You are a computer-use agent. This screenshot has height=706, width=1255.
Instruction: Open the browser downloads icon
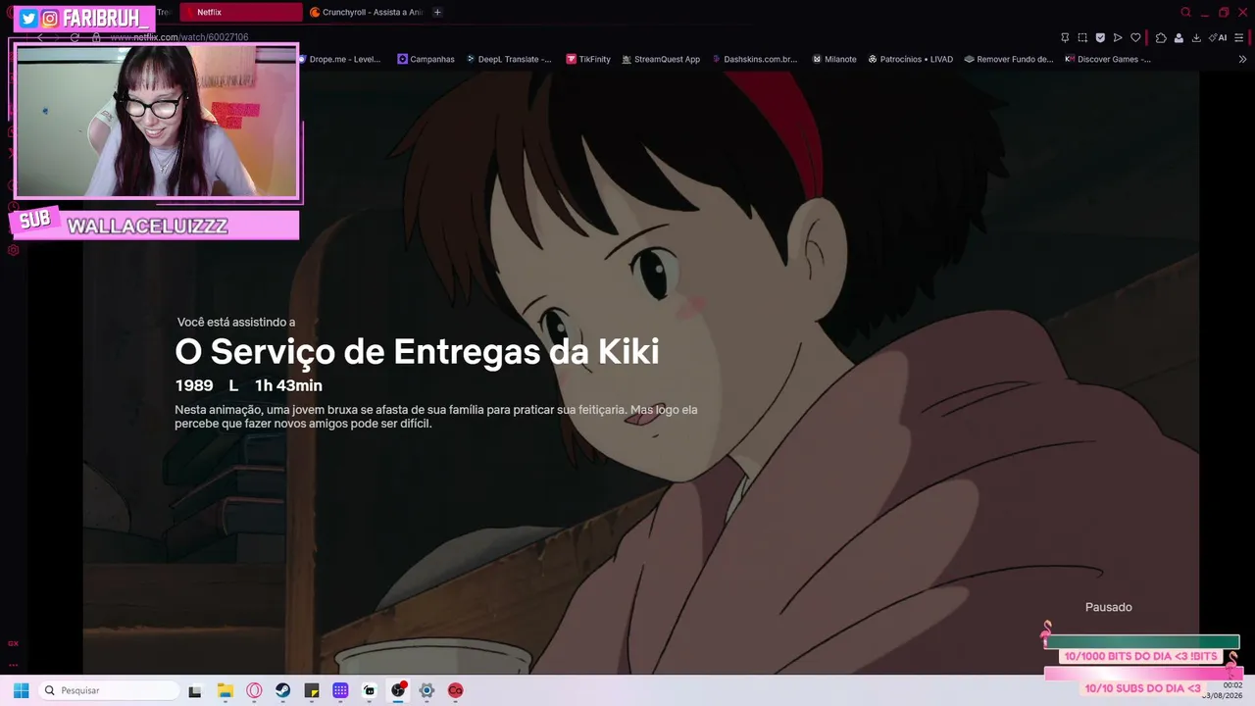[x=1196, y=37]
